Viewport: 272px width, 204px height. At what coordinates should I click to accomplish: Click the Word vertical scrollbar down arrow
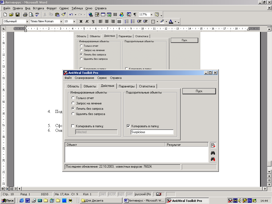[269, 172]
